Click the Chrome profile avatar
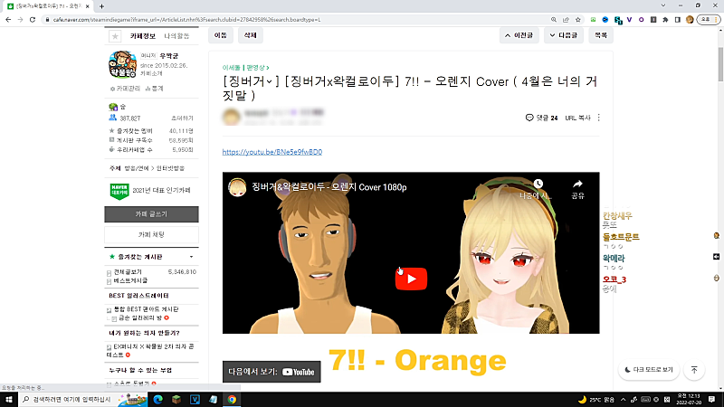The image size is (724, 407). (690, 20)
